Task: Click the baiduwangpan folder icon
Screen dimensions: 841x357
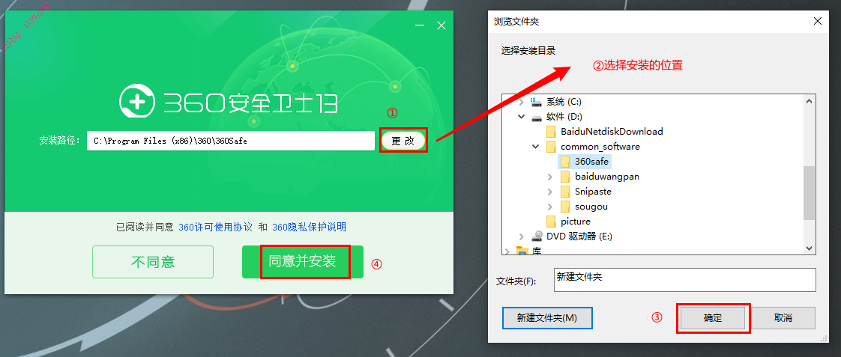Action: [x=564, y=177]
